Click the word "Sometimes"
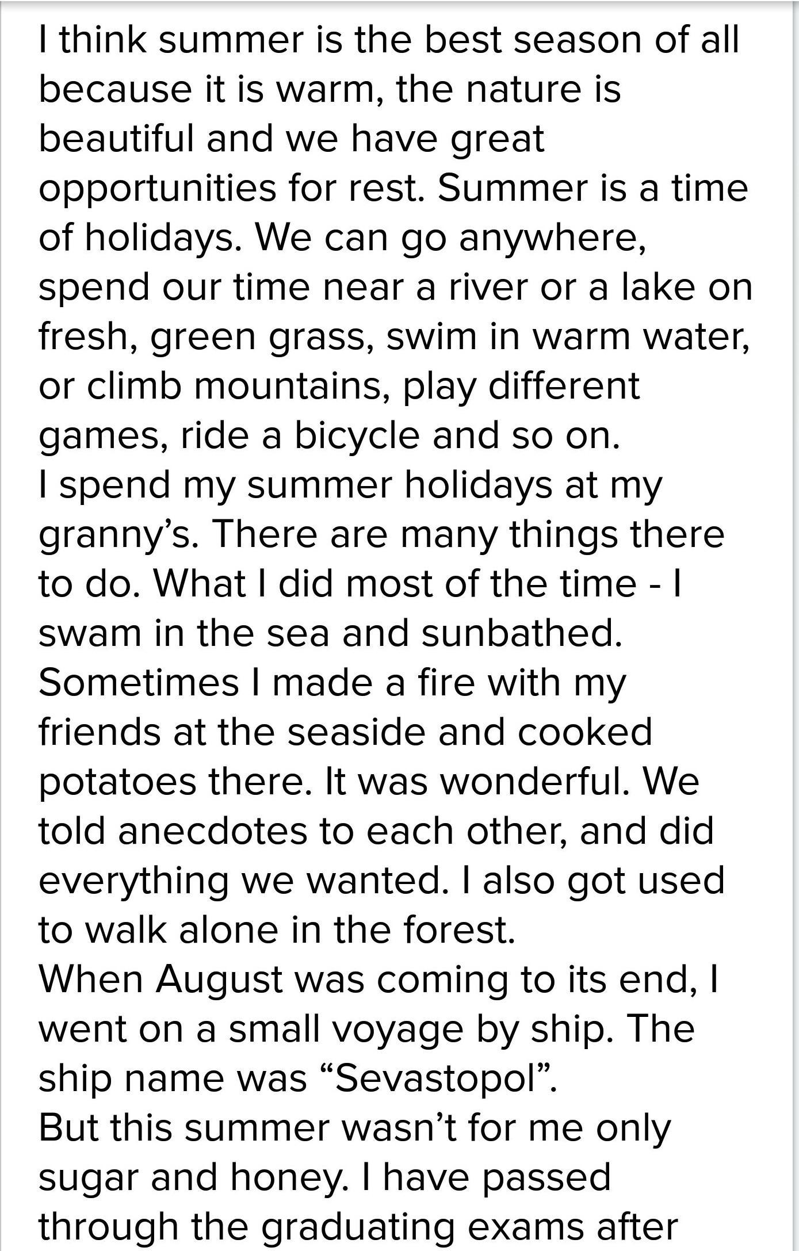This screenshot has height=1251, width=799. tap(139, 682)
